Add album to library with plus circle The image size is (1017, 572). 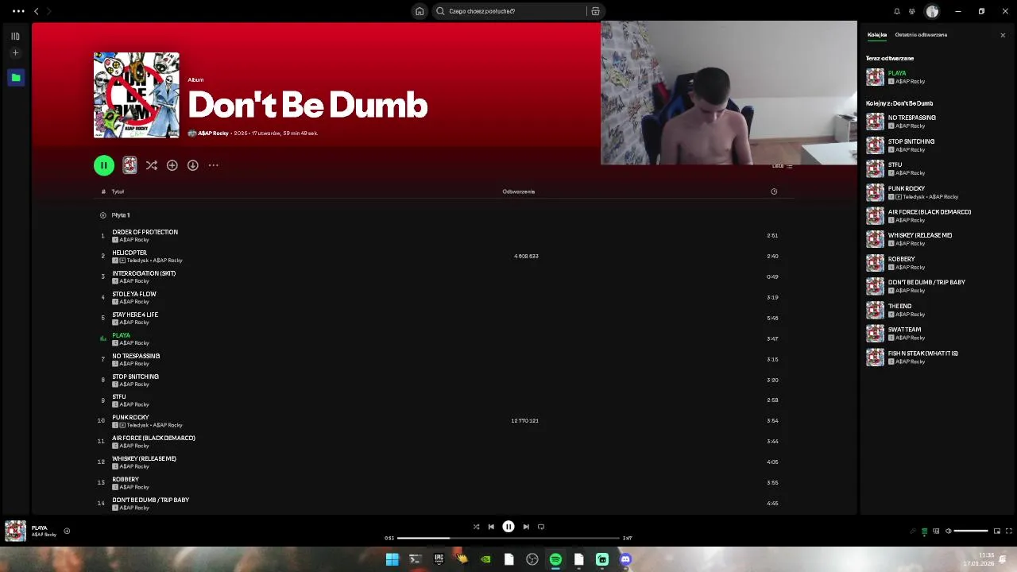click(172, 165)
